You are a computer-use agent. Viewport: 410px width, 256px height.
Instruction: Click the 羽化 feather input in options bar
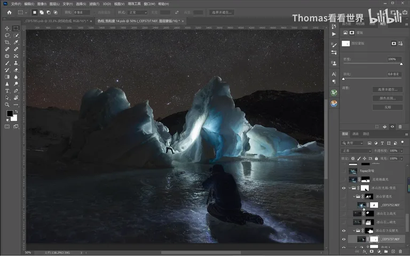click(x=82, y=12)
